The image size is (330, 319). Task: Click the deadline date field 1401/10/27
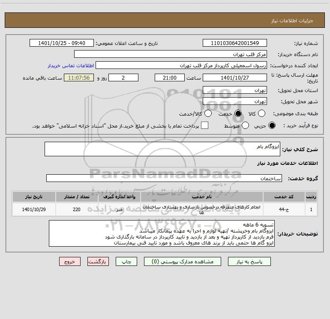(235, 78)
